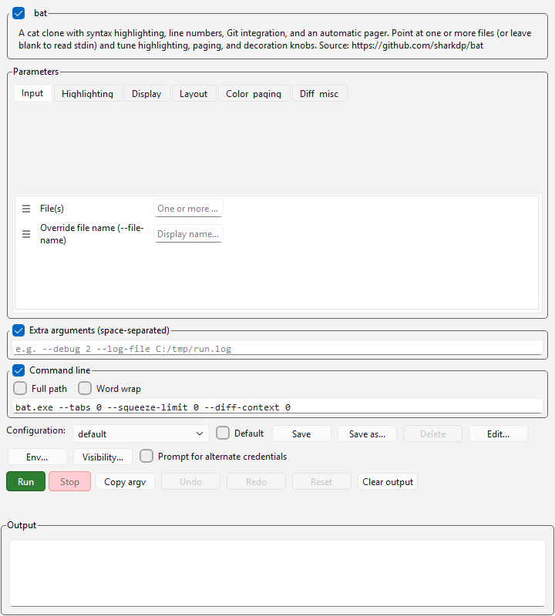Click the Extra arguments text field
Image resolution: width=555 pixels, height=616 pixels.
point(277,349)
